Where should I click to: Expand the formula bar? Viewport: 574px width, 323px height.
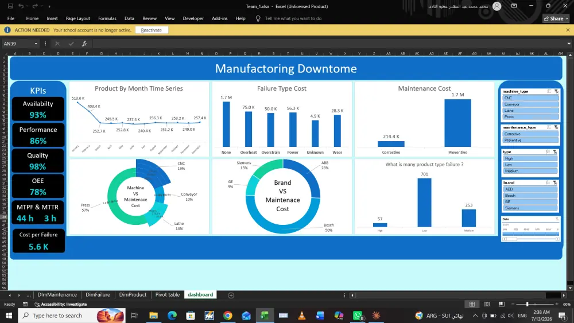568,44
